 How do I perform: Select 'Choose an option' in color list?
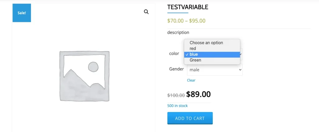[206, 43]
